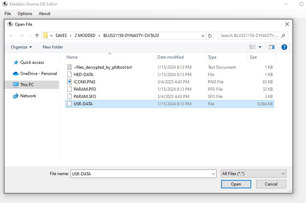Select ~files_decrypted_by_pfdtool.txt file

(x=169, y=67)
